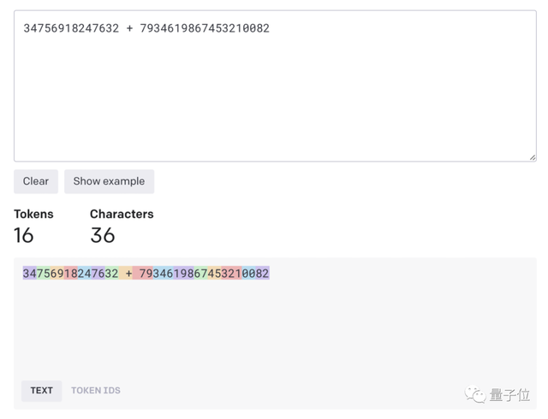This screenshot has width=548, height=419.
Task: Click the purple highlighted token "198"
Action: (x=184, y=274)
